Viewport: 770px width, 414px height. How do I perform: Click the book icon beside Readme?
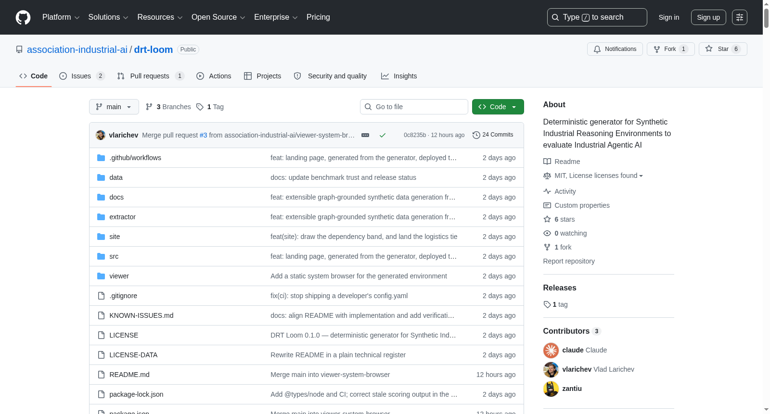click(x=547, y=162)
